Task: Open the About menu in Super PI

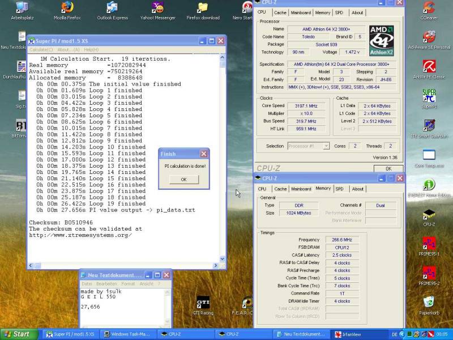Action: tap(68, 50)
